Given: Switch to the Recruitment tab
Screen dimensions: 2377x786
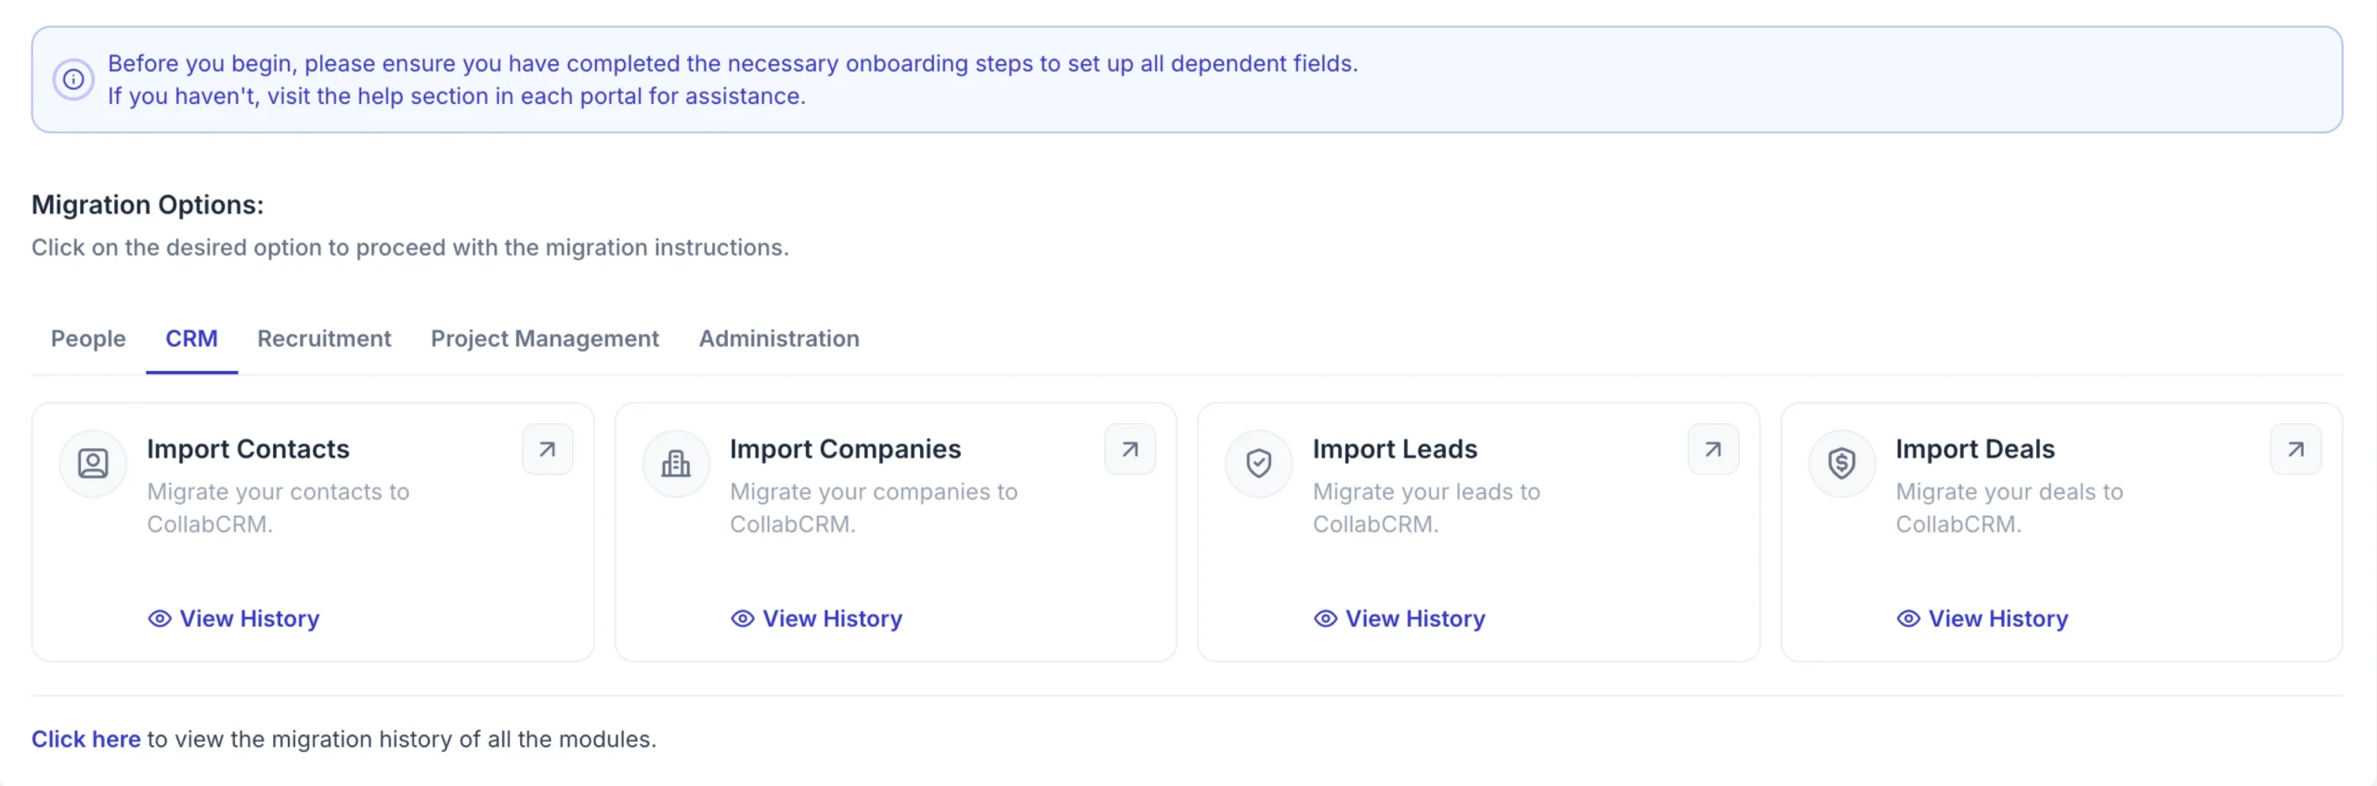Looking at the screenshot, I should (x=324, y=339).
